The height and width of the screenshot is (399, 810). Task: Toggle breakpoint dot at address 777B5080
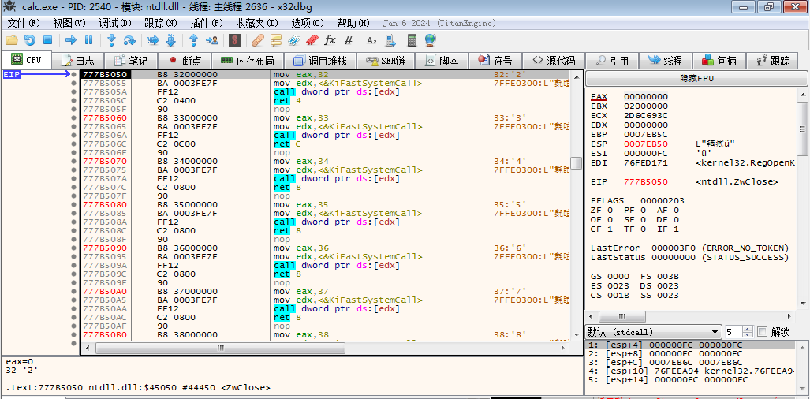pyautogui.click(x=74, y=205)
